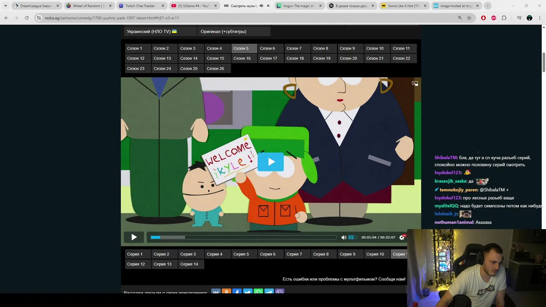Open a new browser tab

click(488, 6)
